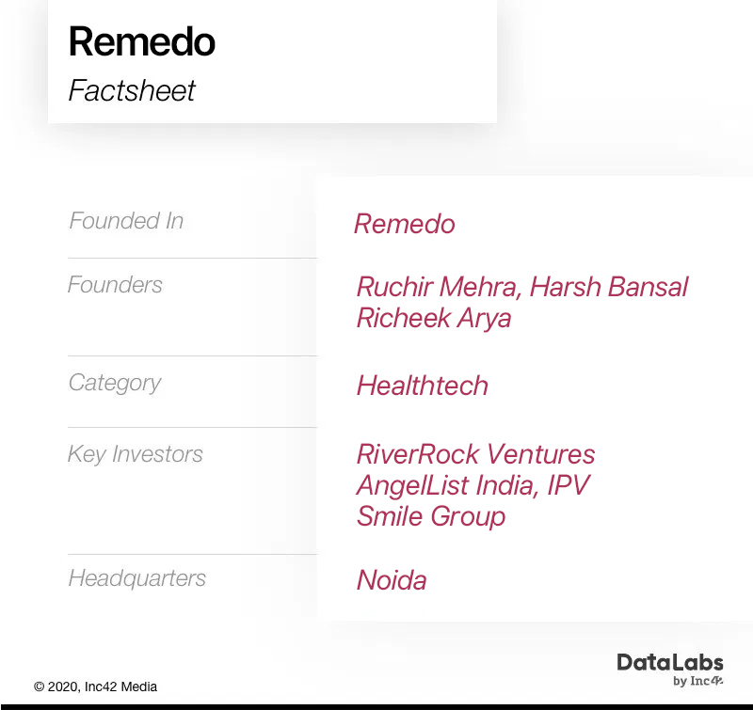The width and height of the screenshot is (753, 710).
Task: Select the Key Investors label
Action: (135, 454)
